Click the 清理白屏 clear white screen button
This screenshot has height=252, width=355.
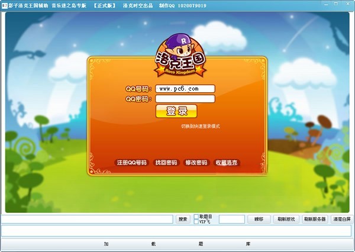[342, 219]
